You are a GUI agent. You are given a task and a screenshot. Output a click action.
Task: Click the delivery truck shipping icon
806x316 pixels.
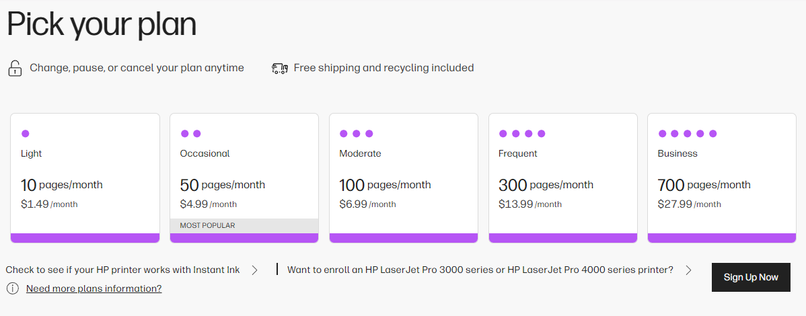[279, 69]
